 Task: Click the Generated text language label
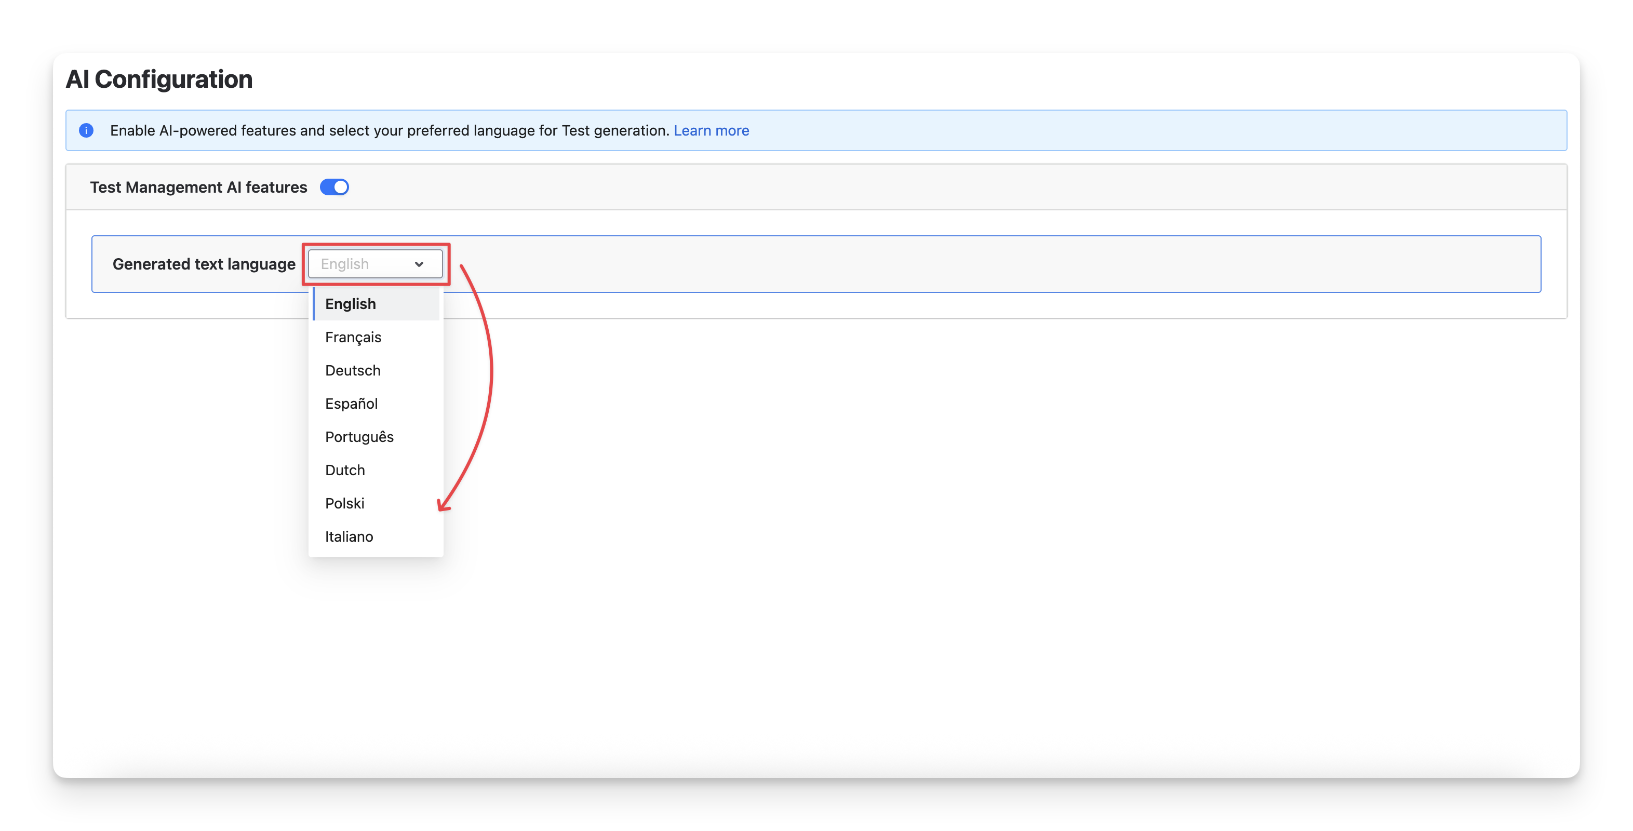[x=204, y=264]
